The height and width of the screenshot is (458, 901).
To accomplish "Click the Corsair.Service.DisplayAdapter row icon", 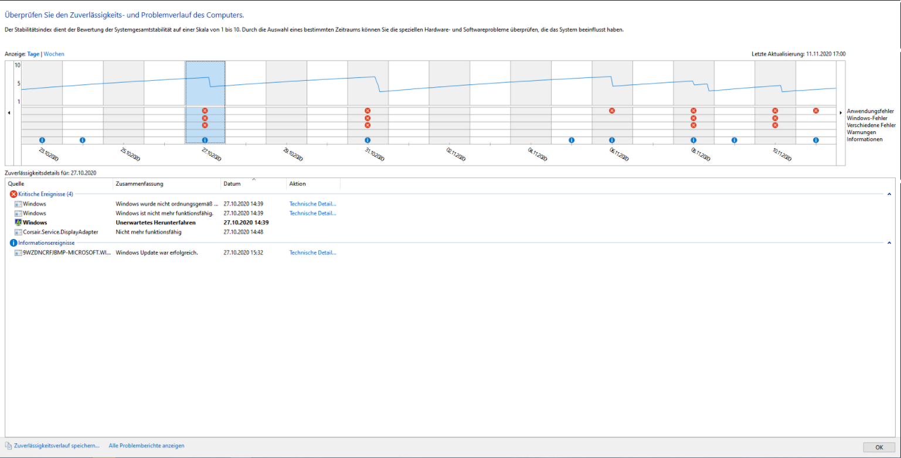I will pyautogui.click(x=18, y=232).
